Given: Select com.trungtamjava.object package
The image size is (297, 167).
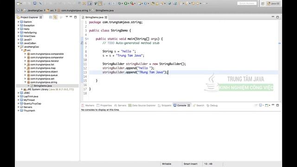Looking at the screenshot, I should point(44,71).
